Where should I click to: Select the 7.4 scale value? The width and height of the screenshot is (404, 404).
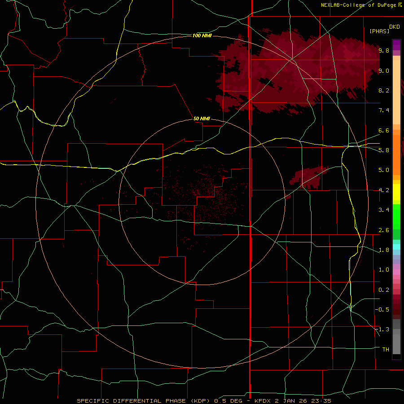[x=384, y=110]
